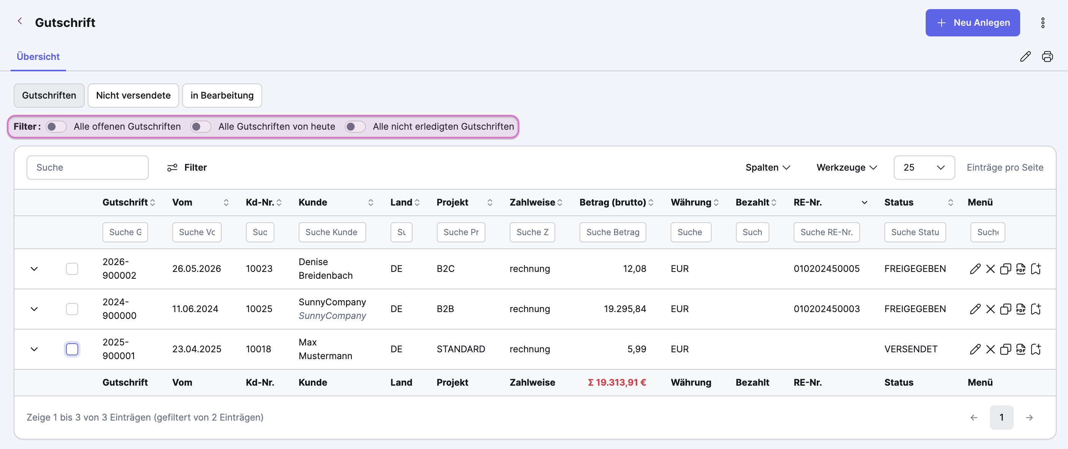Click the pencil edit icon beside the printer

click(x=1025, y=57)
